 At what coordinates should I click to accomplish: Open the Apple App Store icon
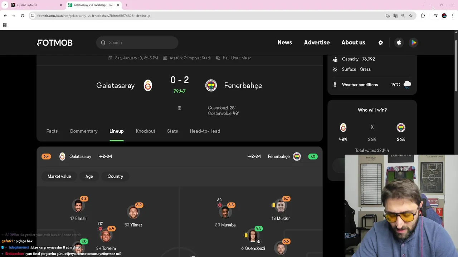399,42
